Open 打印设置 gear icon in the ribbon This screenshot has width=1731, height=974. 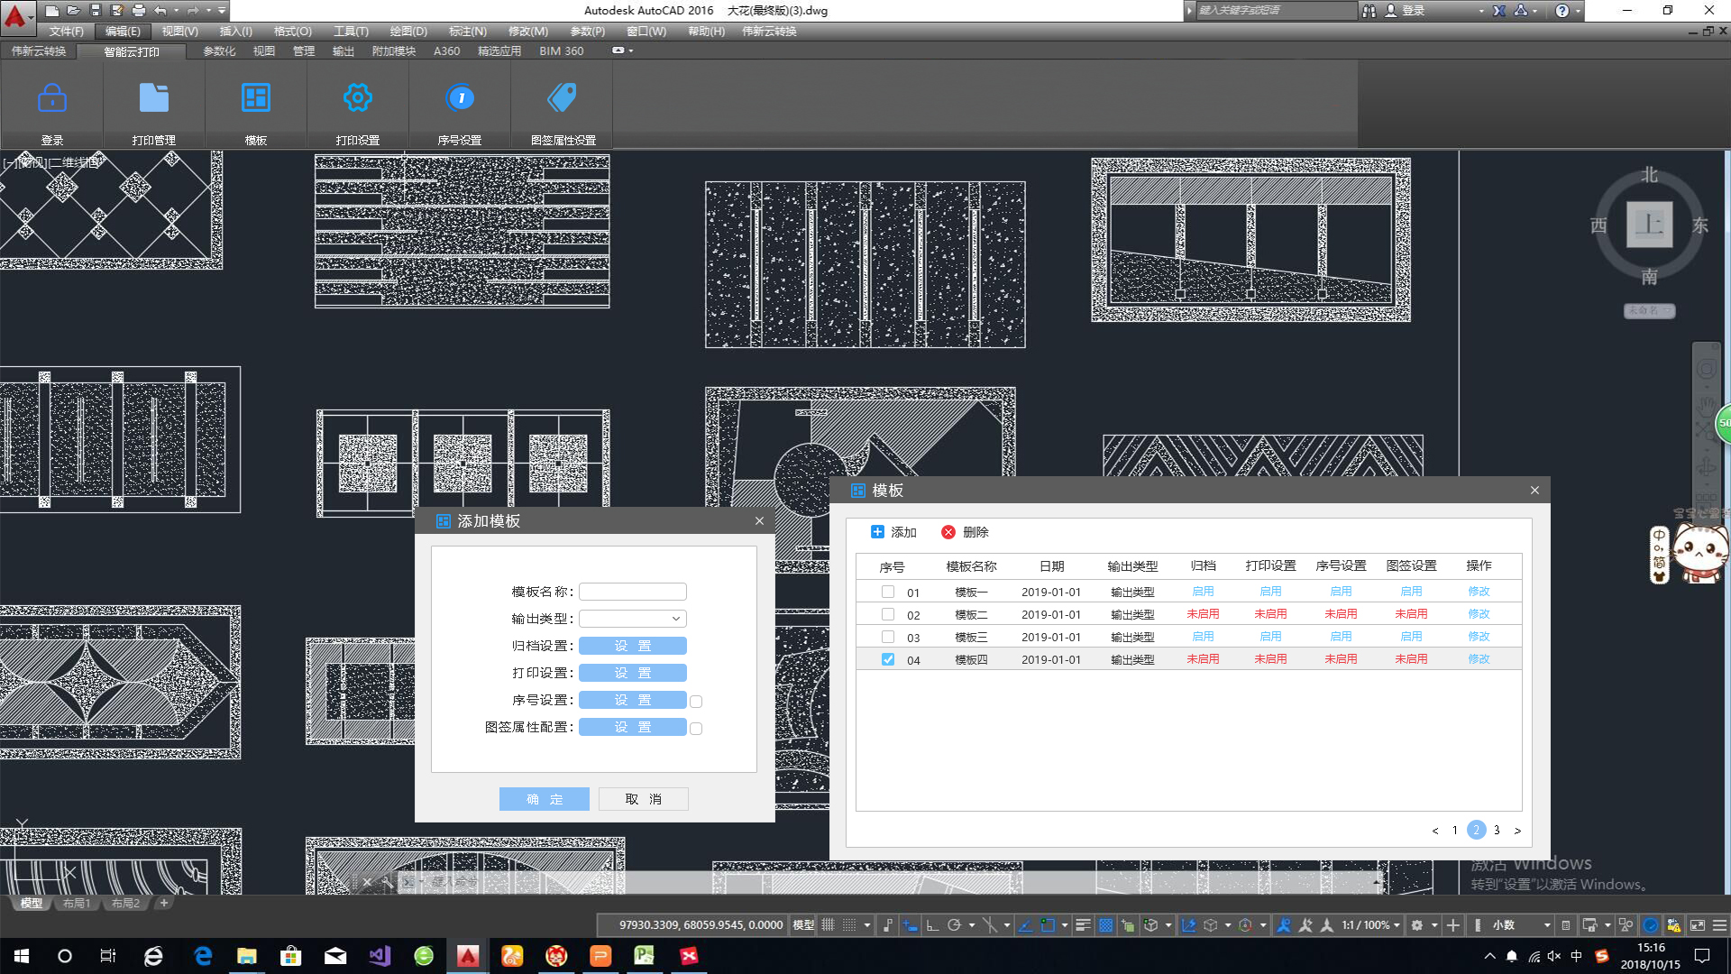tap(358, 97)
